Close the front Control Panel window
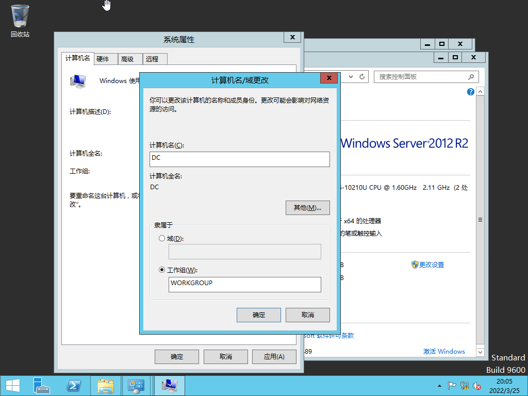528x396 pixels. [473, 58]
